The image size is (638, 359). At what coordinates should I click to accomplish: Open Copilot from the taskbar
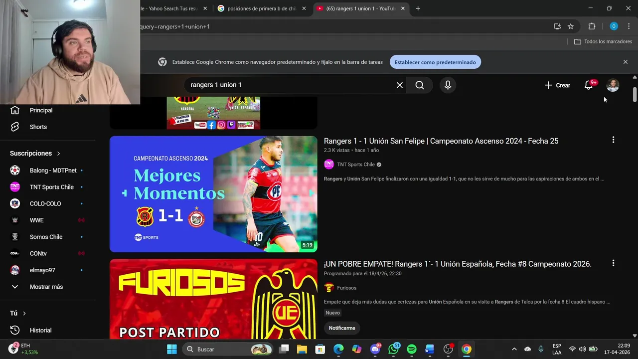357,349
